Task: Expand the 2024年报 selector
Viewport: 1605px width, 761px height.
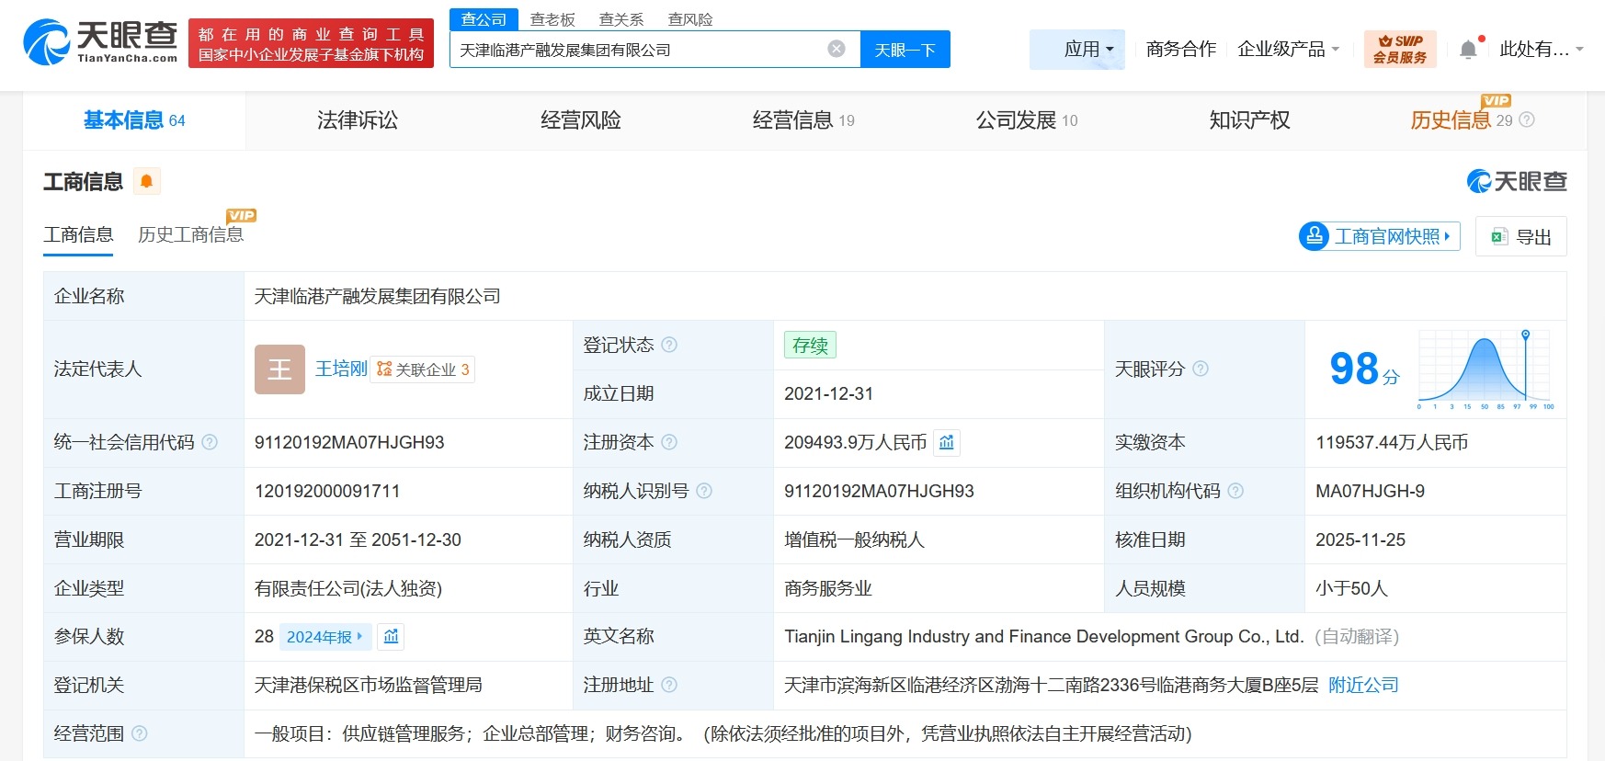Action: [x=325, y=637]
